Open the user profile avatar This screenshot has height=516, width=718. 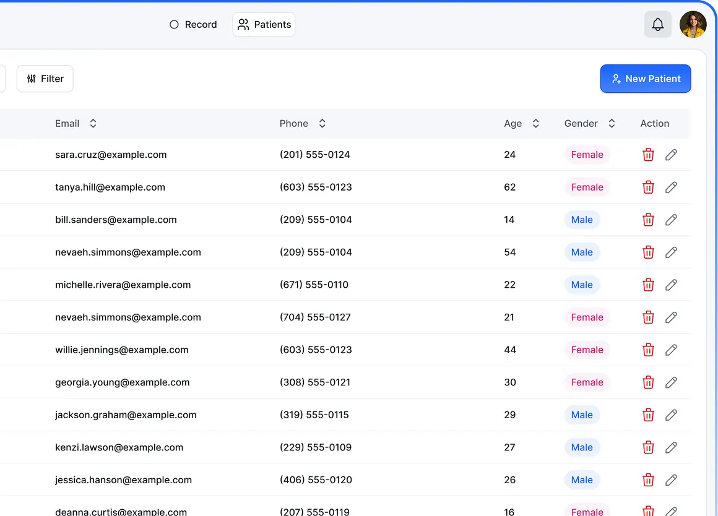[x=693, y=25]
